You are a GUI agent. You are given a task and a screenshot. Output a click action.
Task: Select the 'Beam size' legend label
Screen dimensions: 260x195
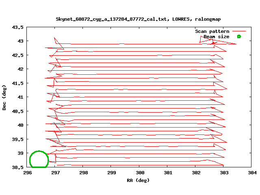[217, 37]
